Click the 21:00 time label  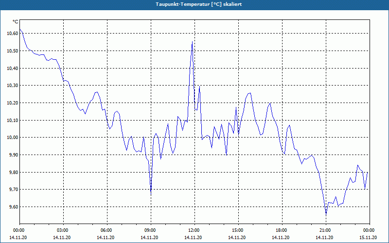(326, 230)
